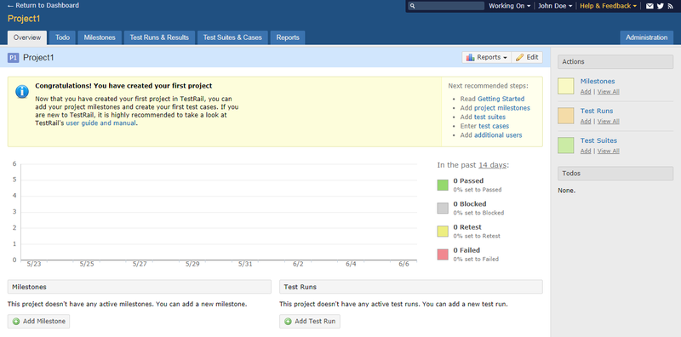This screenshot has height=337, width=681.
Task: Click the green Test Suites action icon
Action: (x=566, y=145)
